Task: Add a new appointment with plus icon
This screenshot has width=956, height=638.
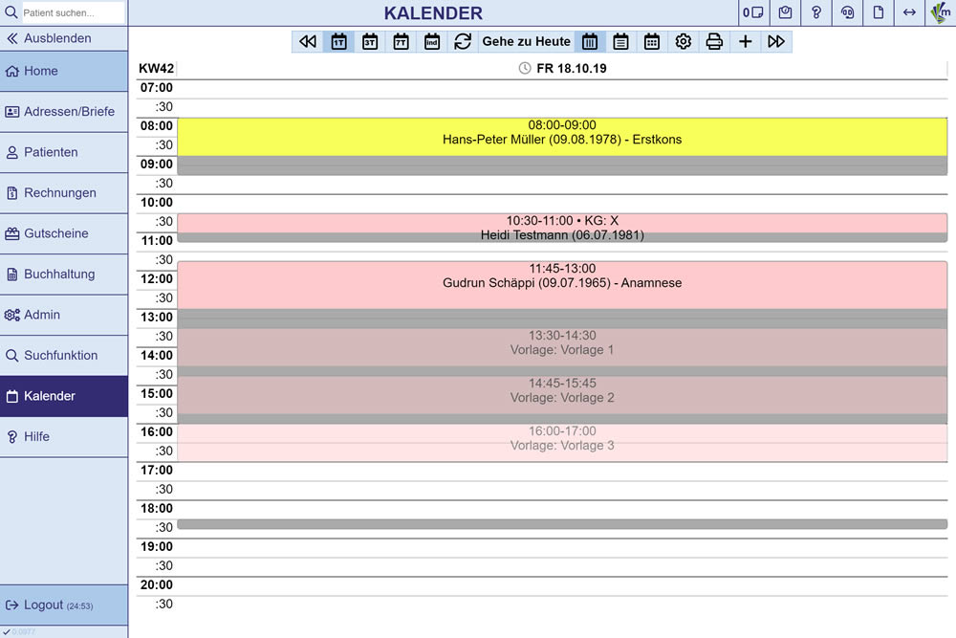Action: coord(746,42)
